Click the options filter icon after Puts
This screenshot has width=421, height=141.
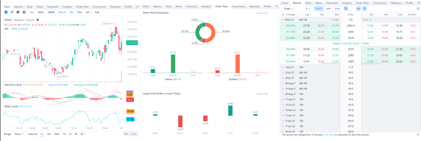pos(346,8)
